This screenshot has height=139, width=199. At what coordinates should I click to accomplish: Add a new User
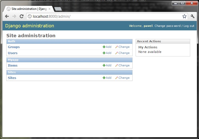click(x=107, y=53)
